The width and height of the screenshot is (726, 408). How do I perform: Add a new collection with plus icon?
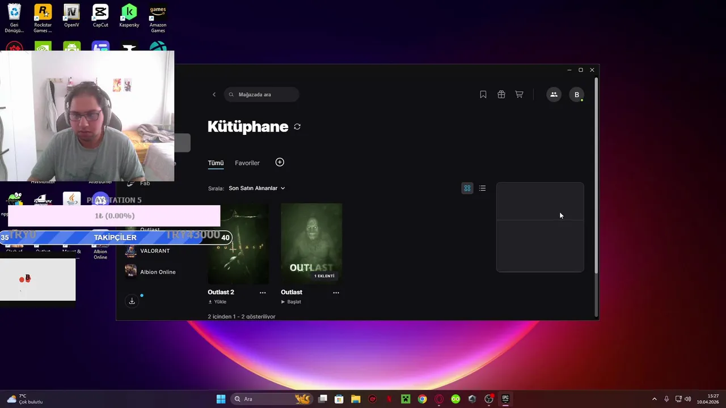[280, 163]
